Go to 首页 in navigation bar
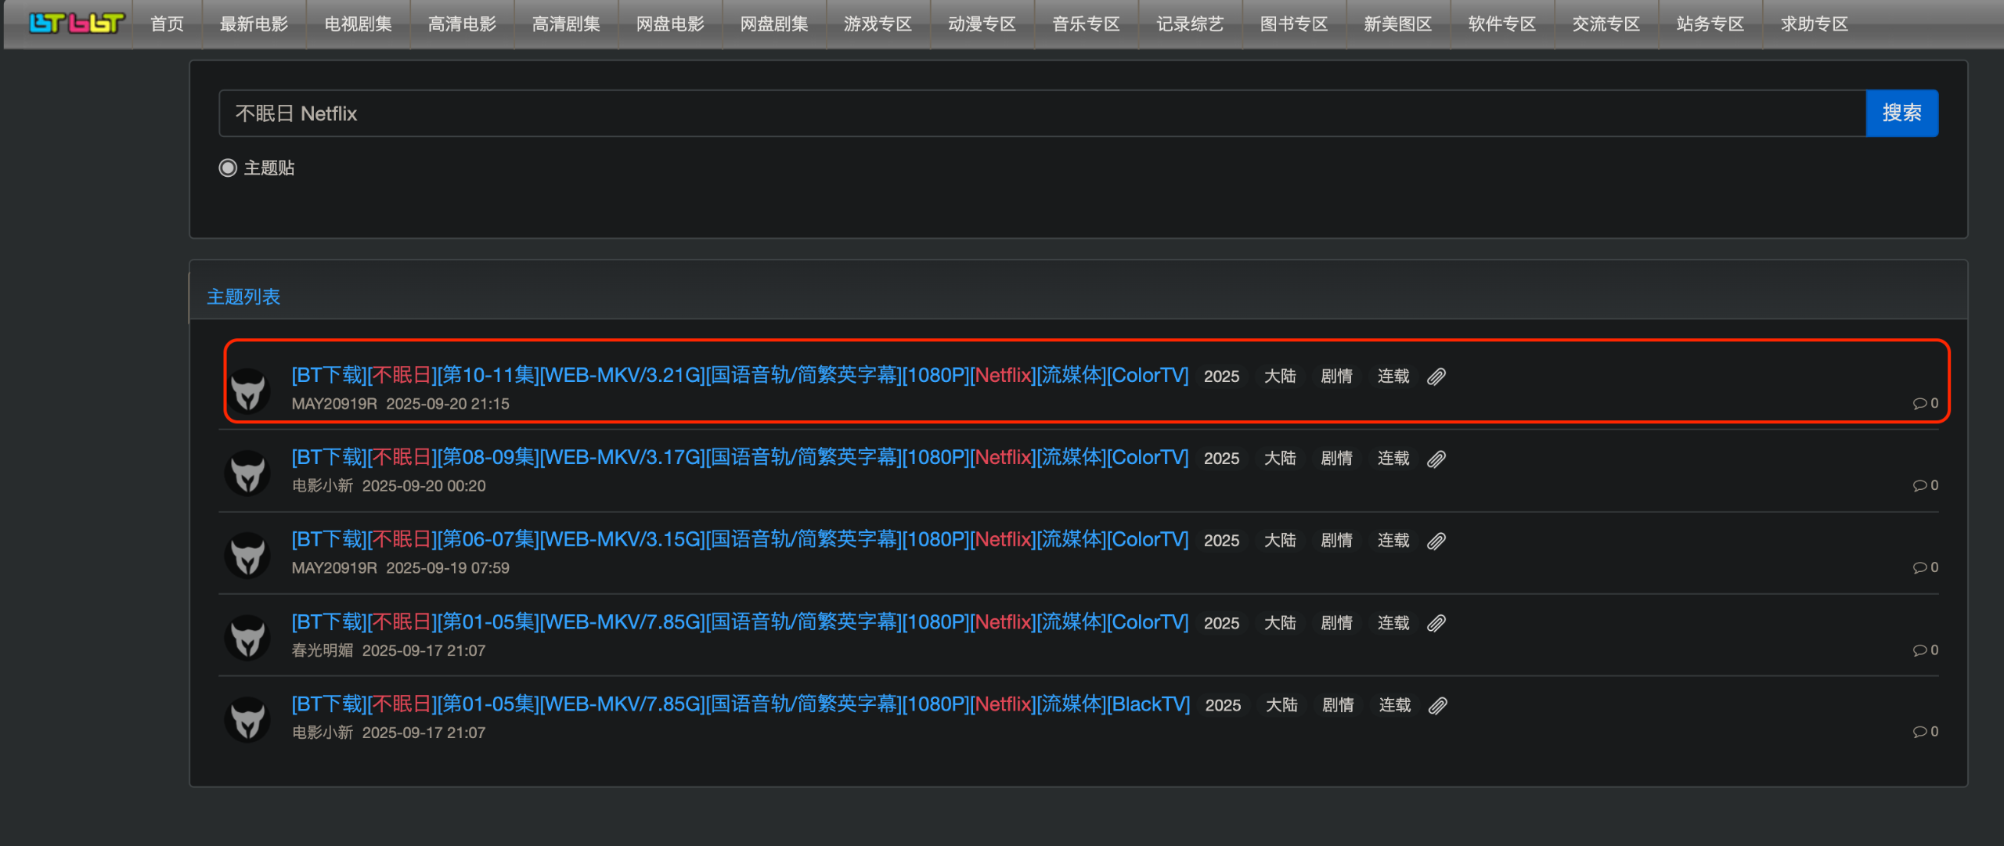The height and width of the screenshot is (846, 2004). click(x=167, y=24)
